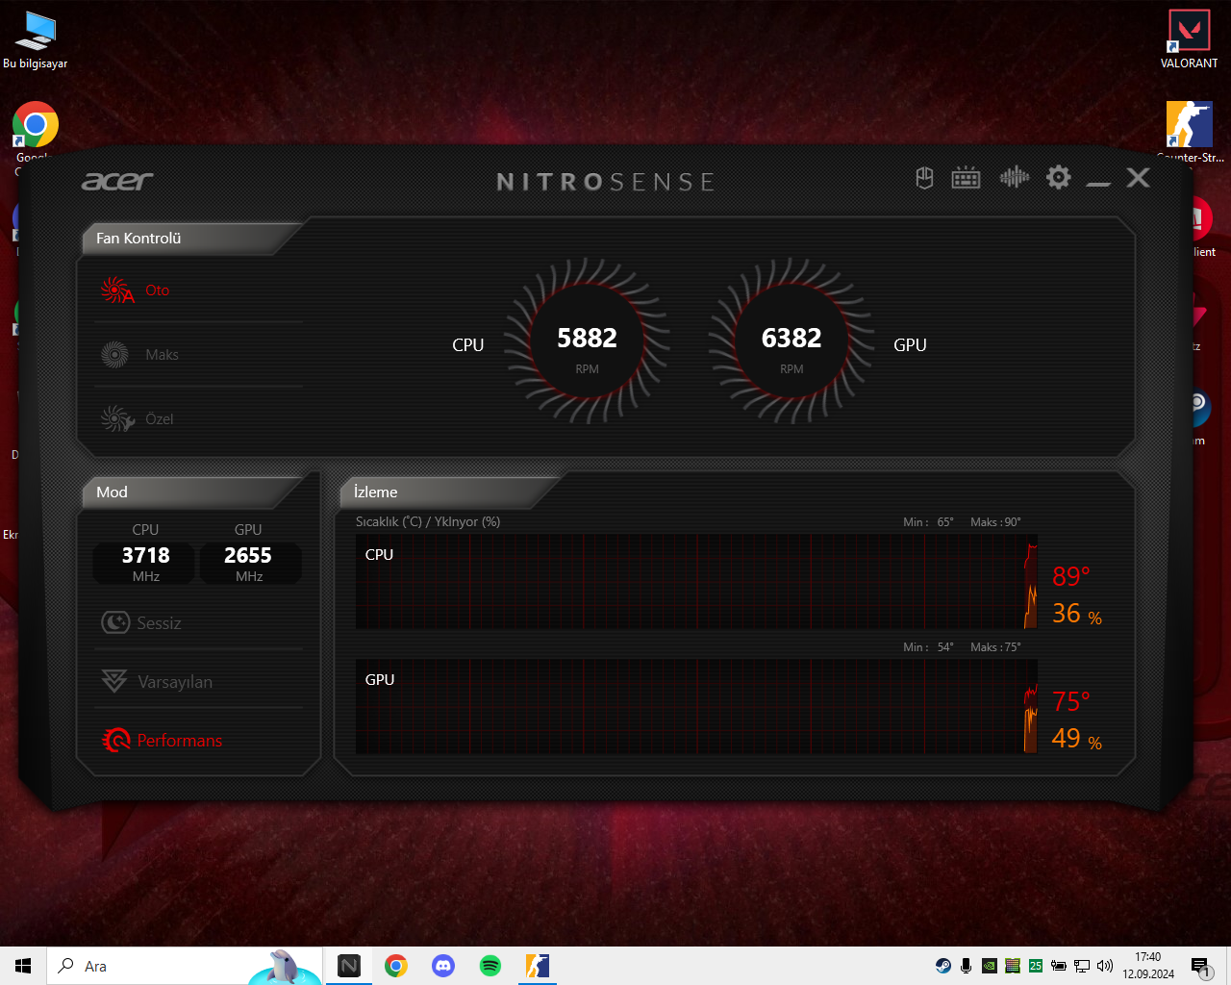Open the volume speaker tray icon
Viewport: 1231px width, 985px height.
1105,966
